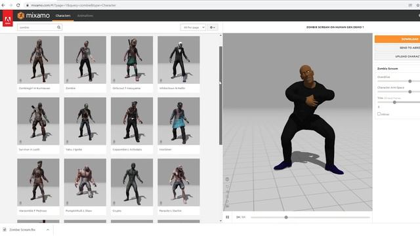
Task: Click the rig icon on Zombiegirl thumbnail
Action: tap(20, 80)
